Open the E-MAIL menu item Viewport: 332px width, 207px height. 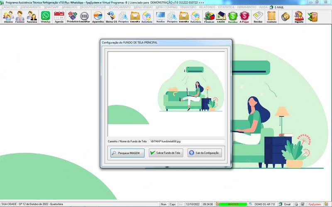(x=277, y=7)
